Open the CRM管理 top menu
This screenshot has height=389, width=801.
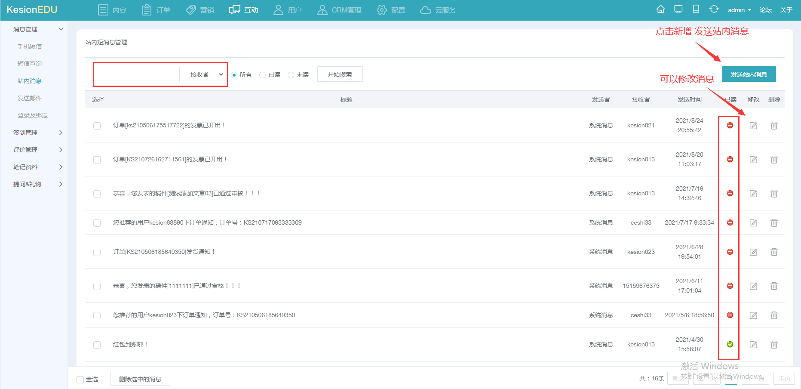click(x=339, y=10)
